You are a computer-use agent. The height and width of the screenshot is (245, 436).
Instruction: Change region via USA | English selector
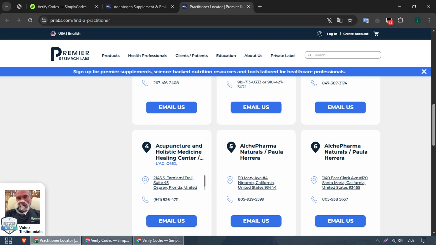pyautogui.click(x=65, y=33)
